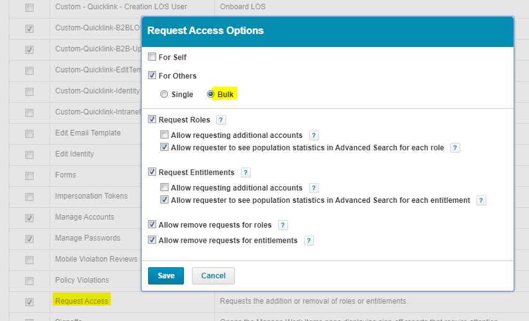Toggle the Manage Accounts row checkbox
The height and width of the screenshot is (321, 529).
point(29,218)
